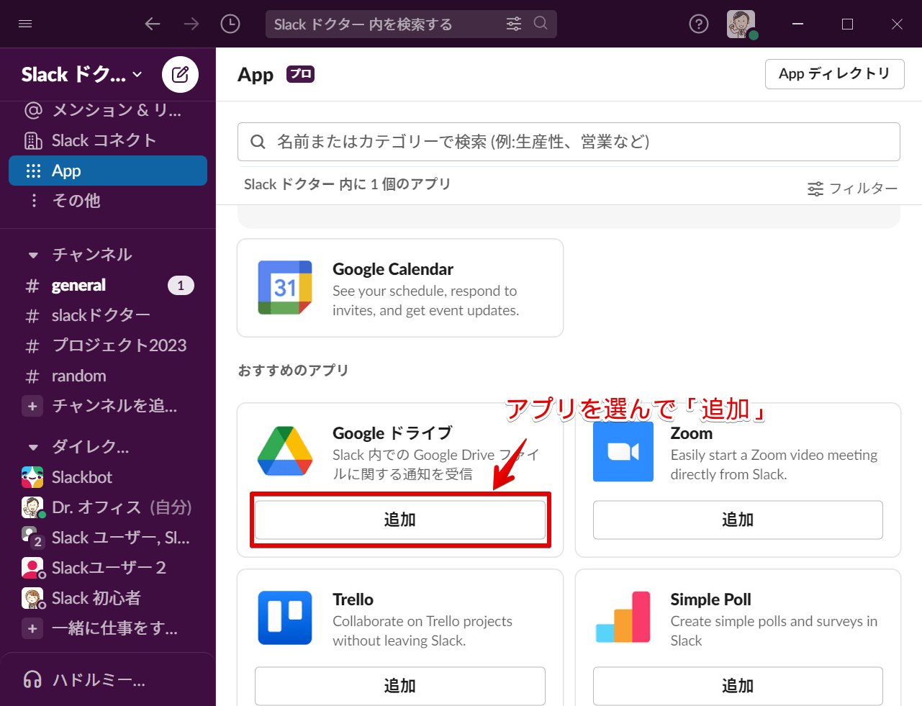922x706 pixels.
Task: Open the general channel
Action: point(108,286)
